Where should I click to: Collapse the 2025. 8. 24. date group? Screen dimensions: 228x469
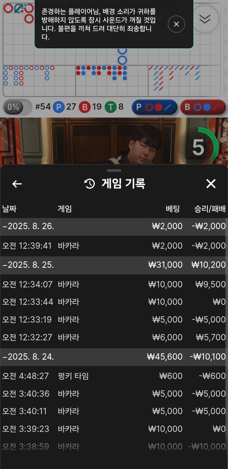tap(114, 357)
